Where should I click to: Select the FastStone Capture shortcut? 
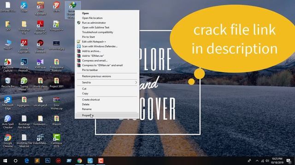[8, 65]
